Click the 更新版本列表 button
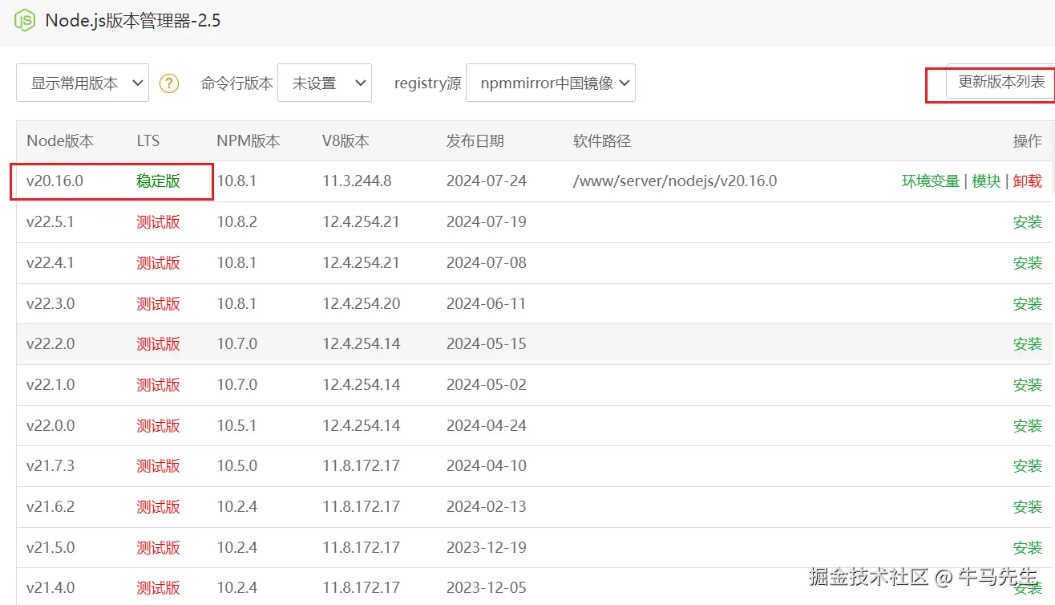Image resolution: width=1055 pixels, height=605 pixels. (x=1000, y=82)
